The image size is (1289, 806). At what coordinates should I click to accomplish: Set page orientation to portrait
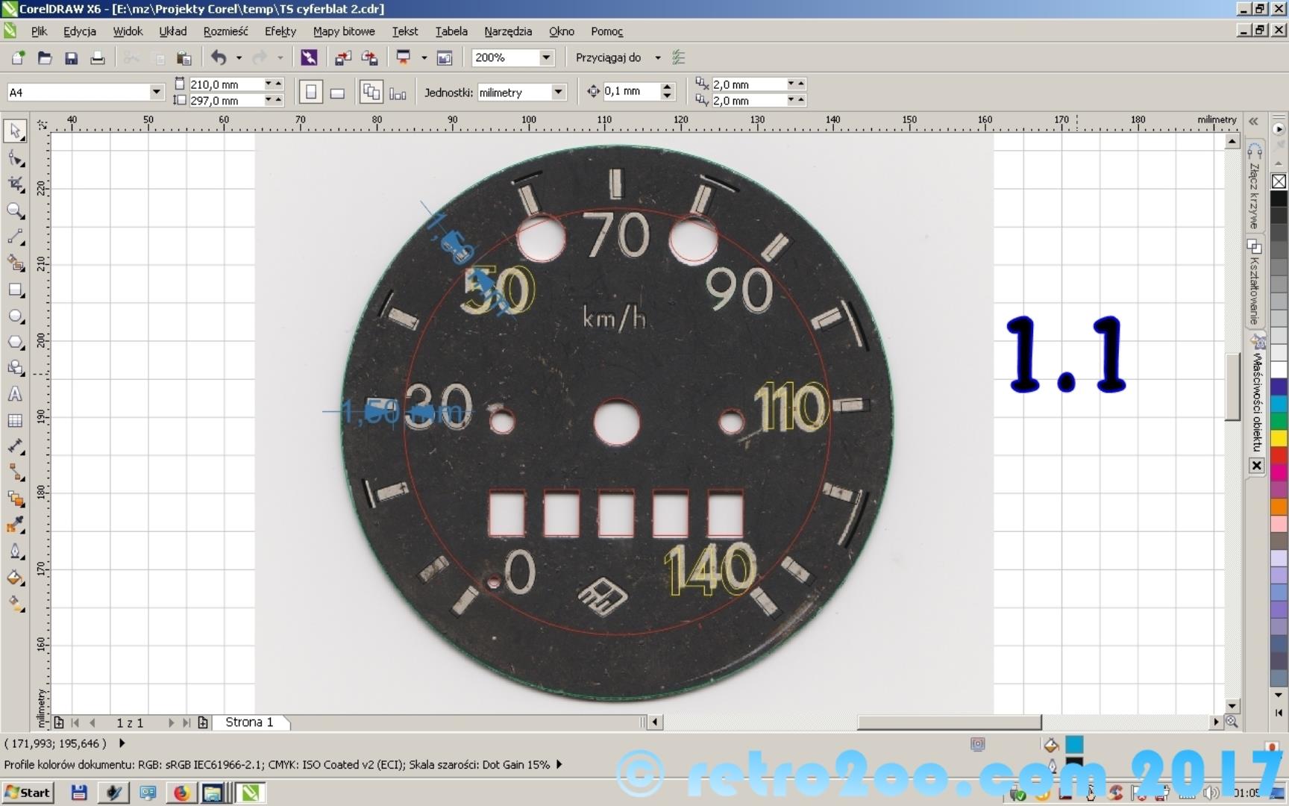(310, 92)
